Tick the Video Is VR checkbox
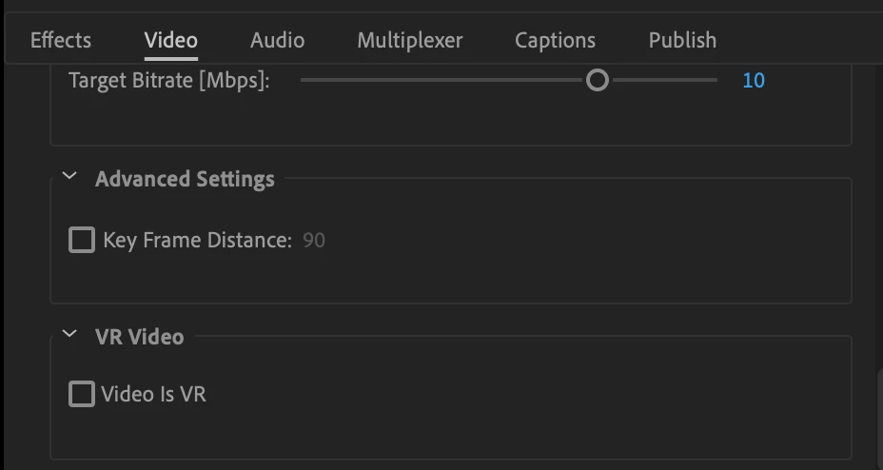Screen dimensions: 883x470 tap(82, 394)
